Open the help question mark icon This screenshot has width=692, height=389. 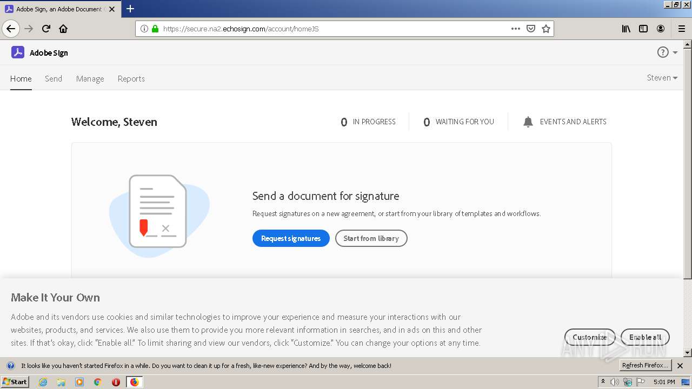(x=663, y=52)
